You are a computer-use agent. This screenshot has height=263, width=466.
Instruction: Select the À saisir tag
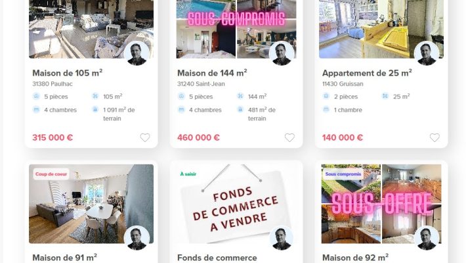click(x=188, y=174)
